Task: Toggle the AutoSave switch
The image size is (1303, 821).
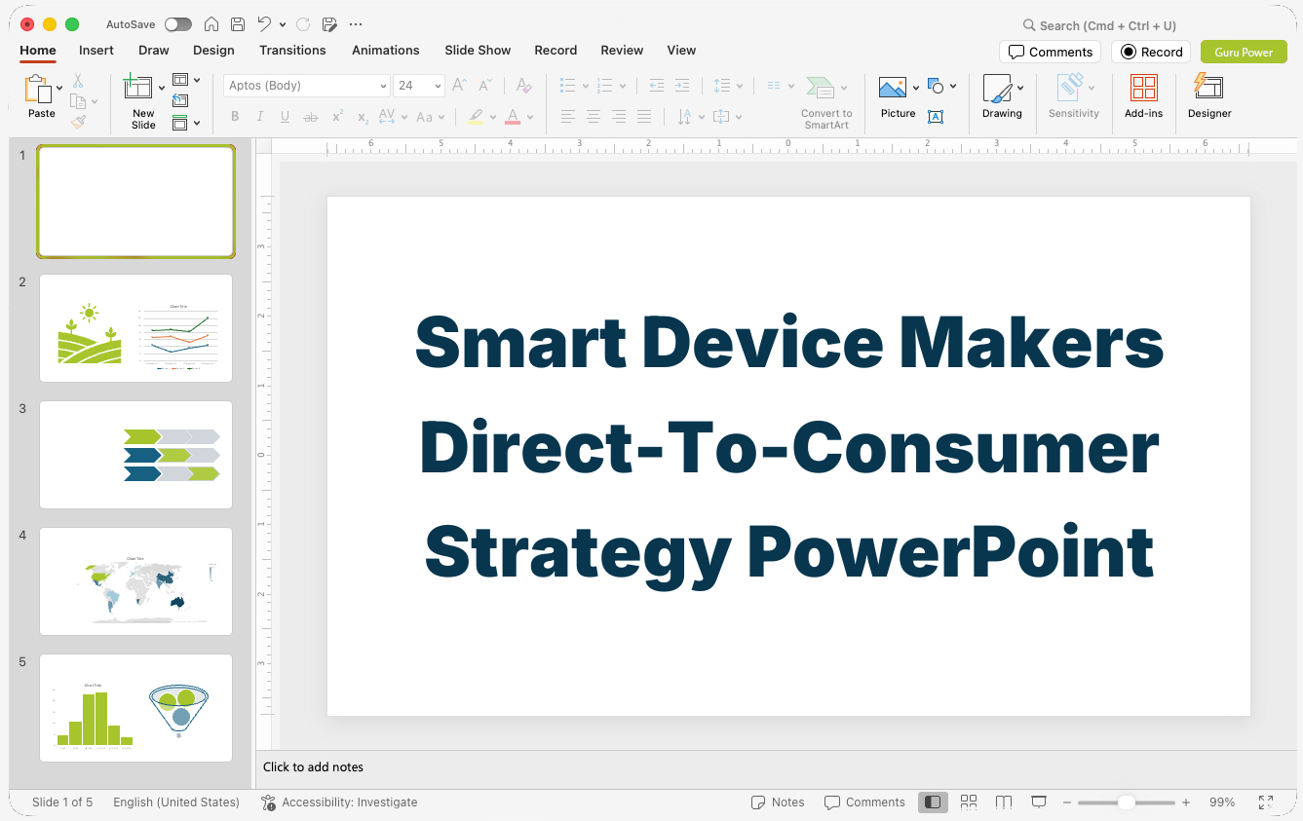Action: click(178, 24)
